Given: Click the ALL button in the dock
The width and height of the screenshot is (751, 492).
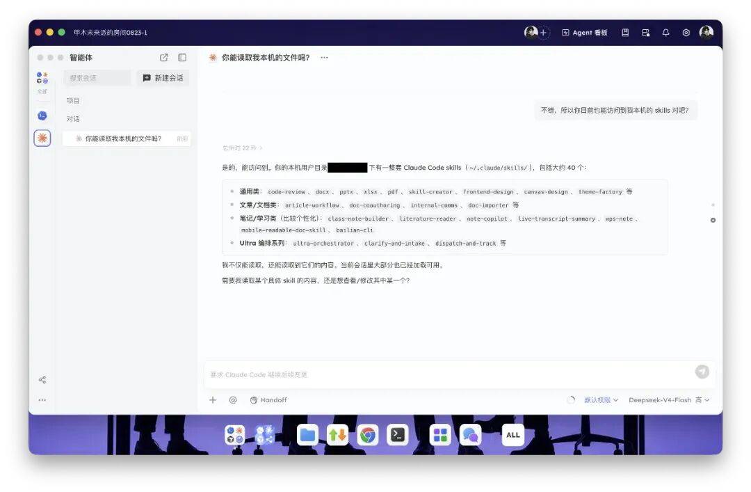Looking at the screenshot, I should click(x=513, y=435).
